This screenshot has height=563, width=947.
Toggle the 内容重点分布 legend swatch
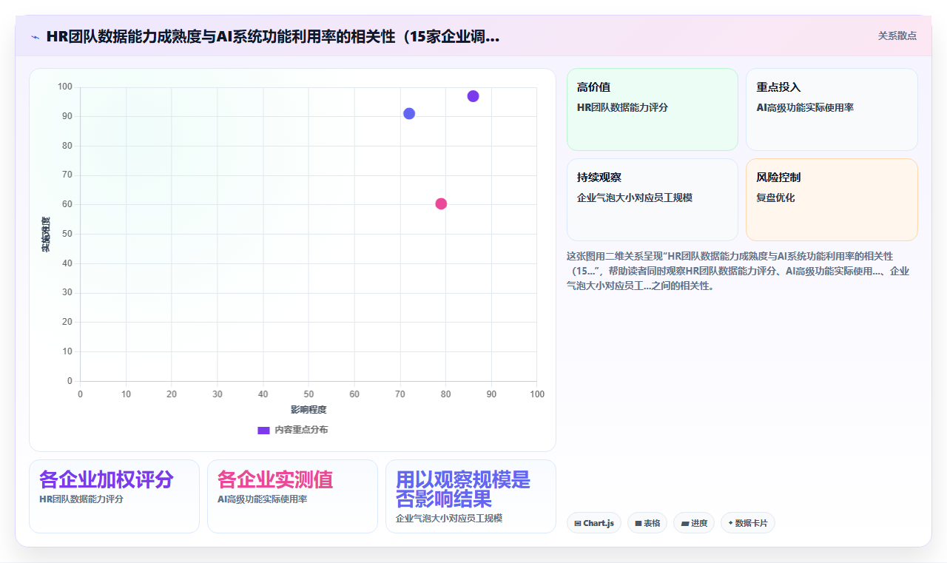point(263,430)
